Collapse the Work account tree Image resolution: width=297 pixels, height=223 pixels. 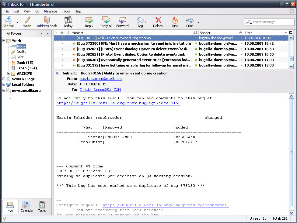4,41
